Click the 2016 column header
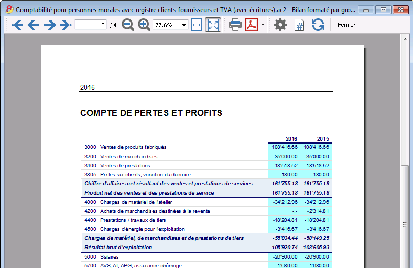 [291, 138]
